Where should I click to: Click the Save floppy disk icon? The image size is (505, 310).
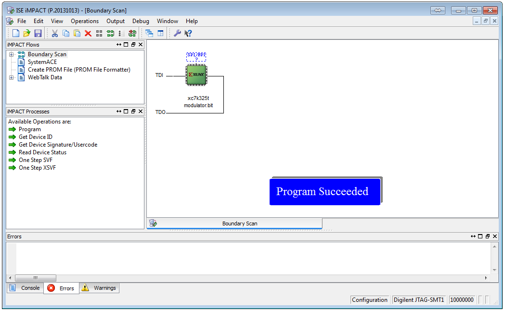(x=38, y=33)
